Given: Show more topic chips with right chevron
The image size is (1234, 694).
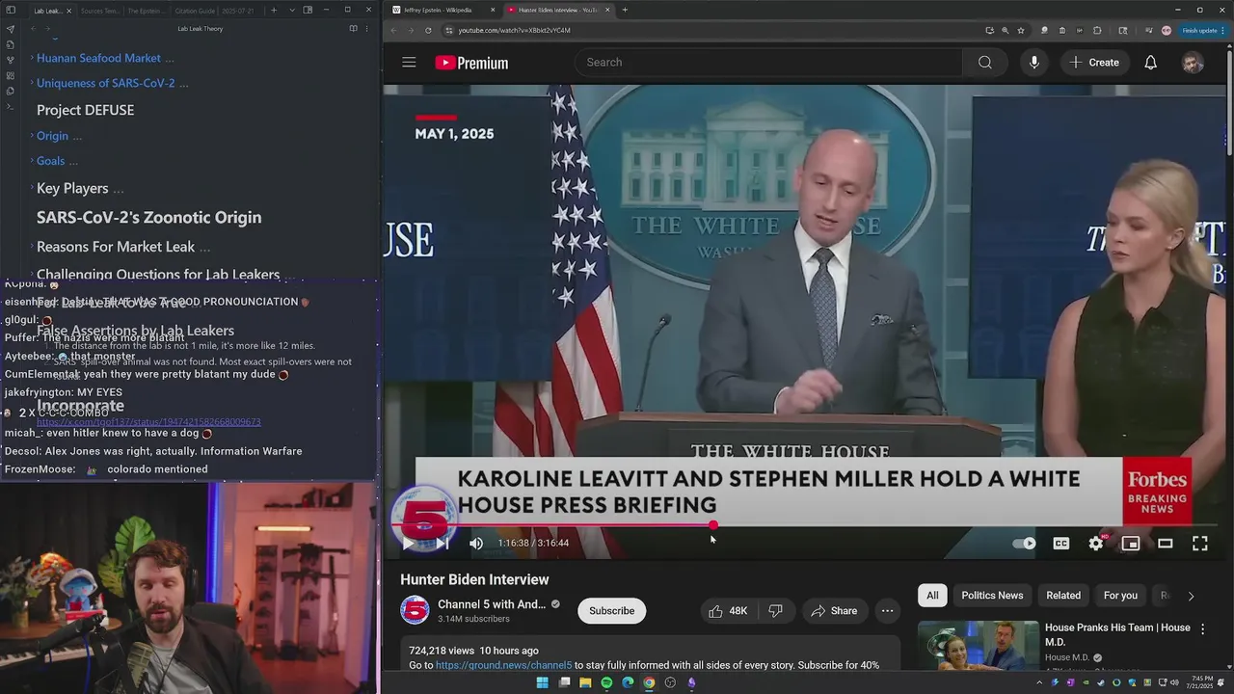Looking at the screenshot, I should pyautogui.click(x=1191, y=596).
